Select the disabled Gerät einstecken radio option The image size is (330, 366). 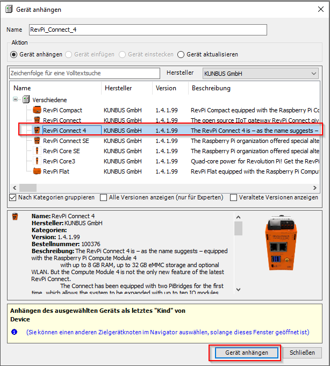pyautogui.click(x=123, y=55)
